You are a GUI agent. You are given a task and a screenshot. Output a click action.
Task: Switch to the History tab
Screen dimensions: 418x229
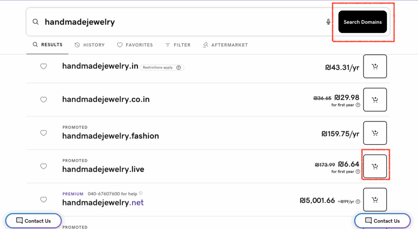[x=90, y=45]
